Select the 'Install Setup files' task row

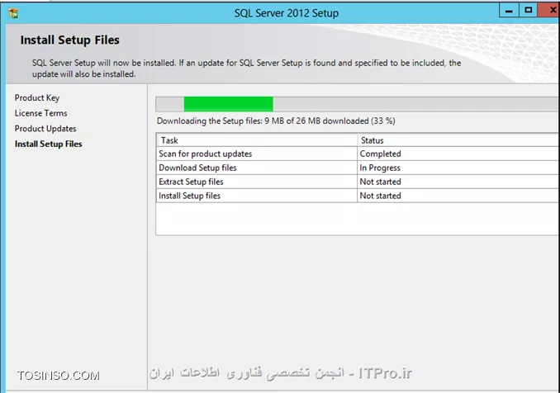tap(358, 196)
